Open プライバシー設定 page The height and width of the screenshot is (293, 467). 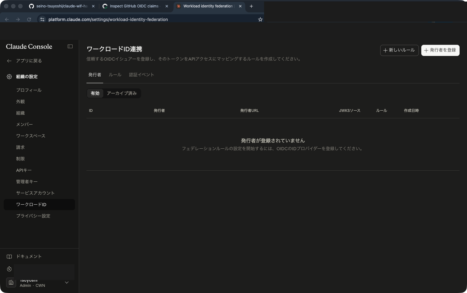pyautogui.click(x=33, y=216)
